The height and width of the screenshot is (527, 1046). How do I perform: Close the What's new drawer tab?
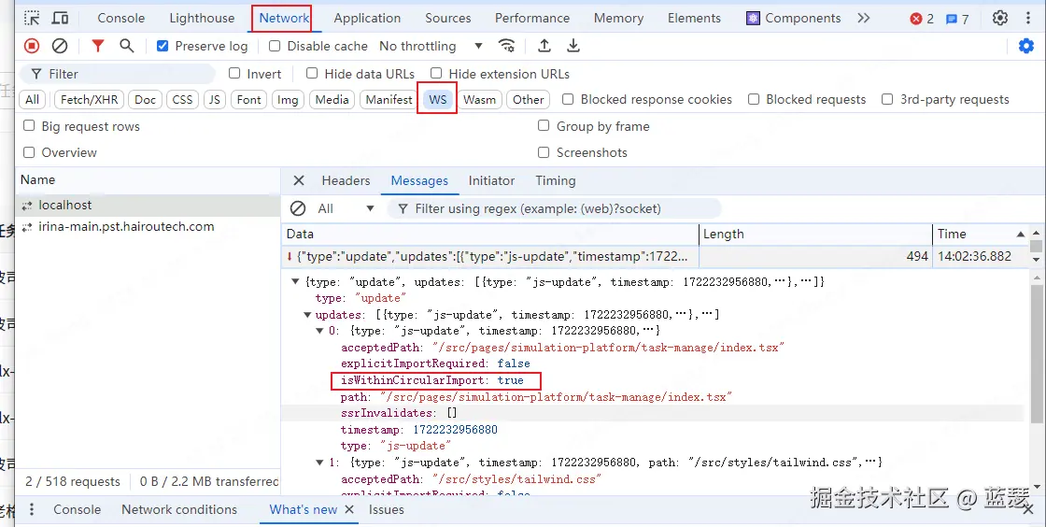pos(349,509)
